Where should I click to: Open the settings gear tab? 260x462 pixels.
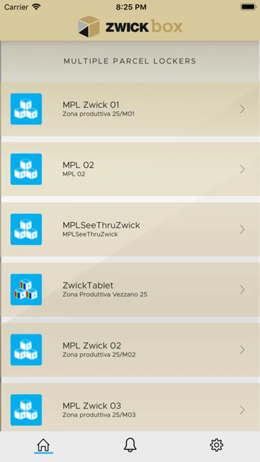pos(216,445)
